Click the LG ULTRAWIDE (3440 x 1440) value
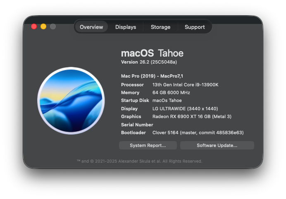Screen dimensions: 286x199 (185, 109)
